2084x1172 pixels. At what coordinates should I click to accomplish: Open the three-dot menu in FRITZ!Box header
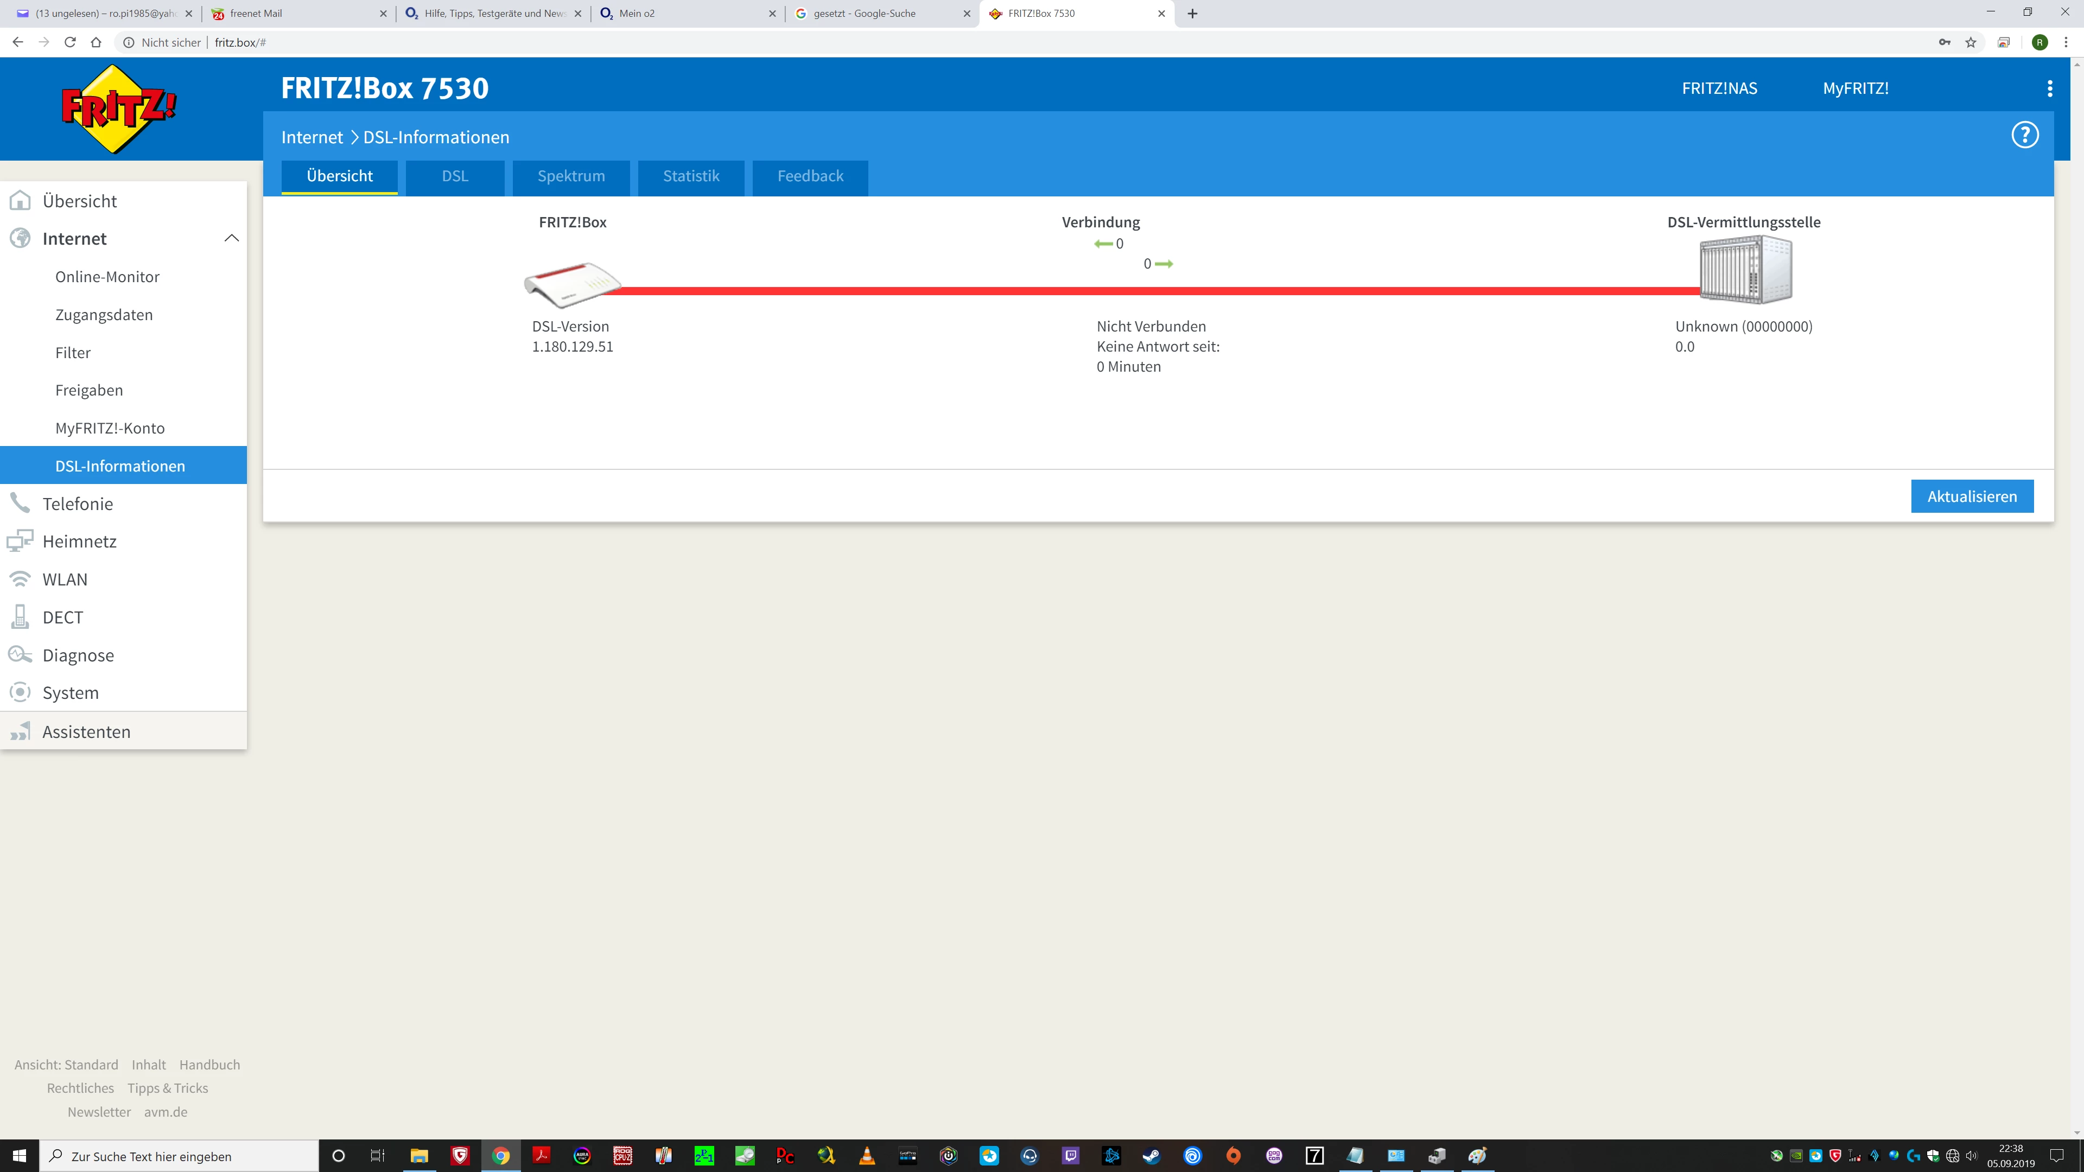point(2049,88)
